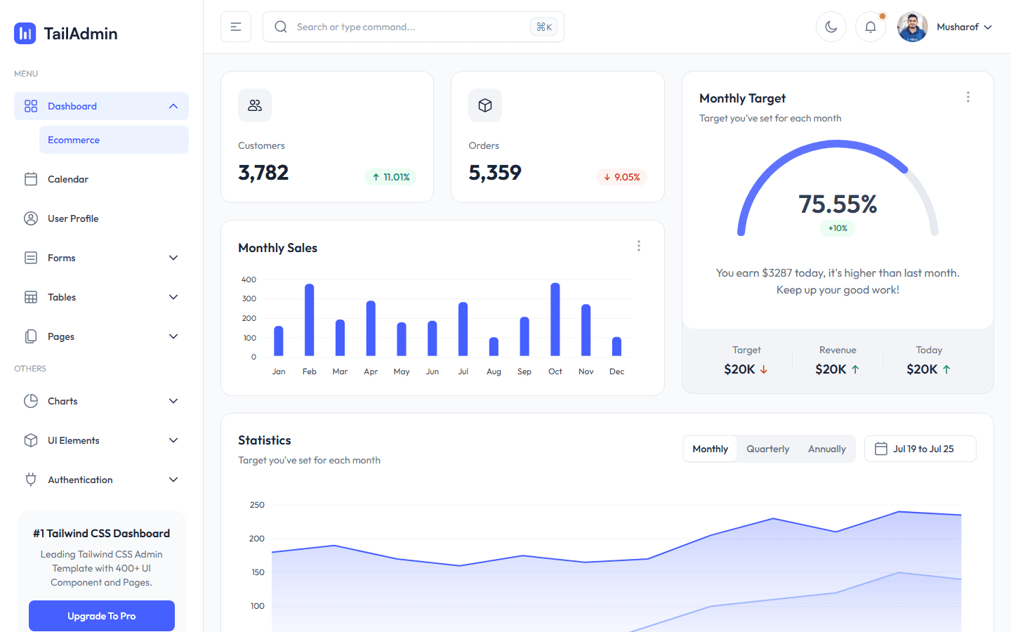The width and height of the screenshot is (1011, 632).
Task: Switch to the Quarterly statistics tab
Action: [x=768, y=449]
